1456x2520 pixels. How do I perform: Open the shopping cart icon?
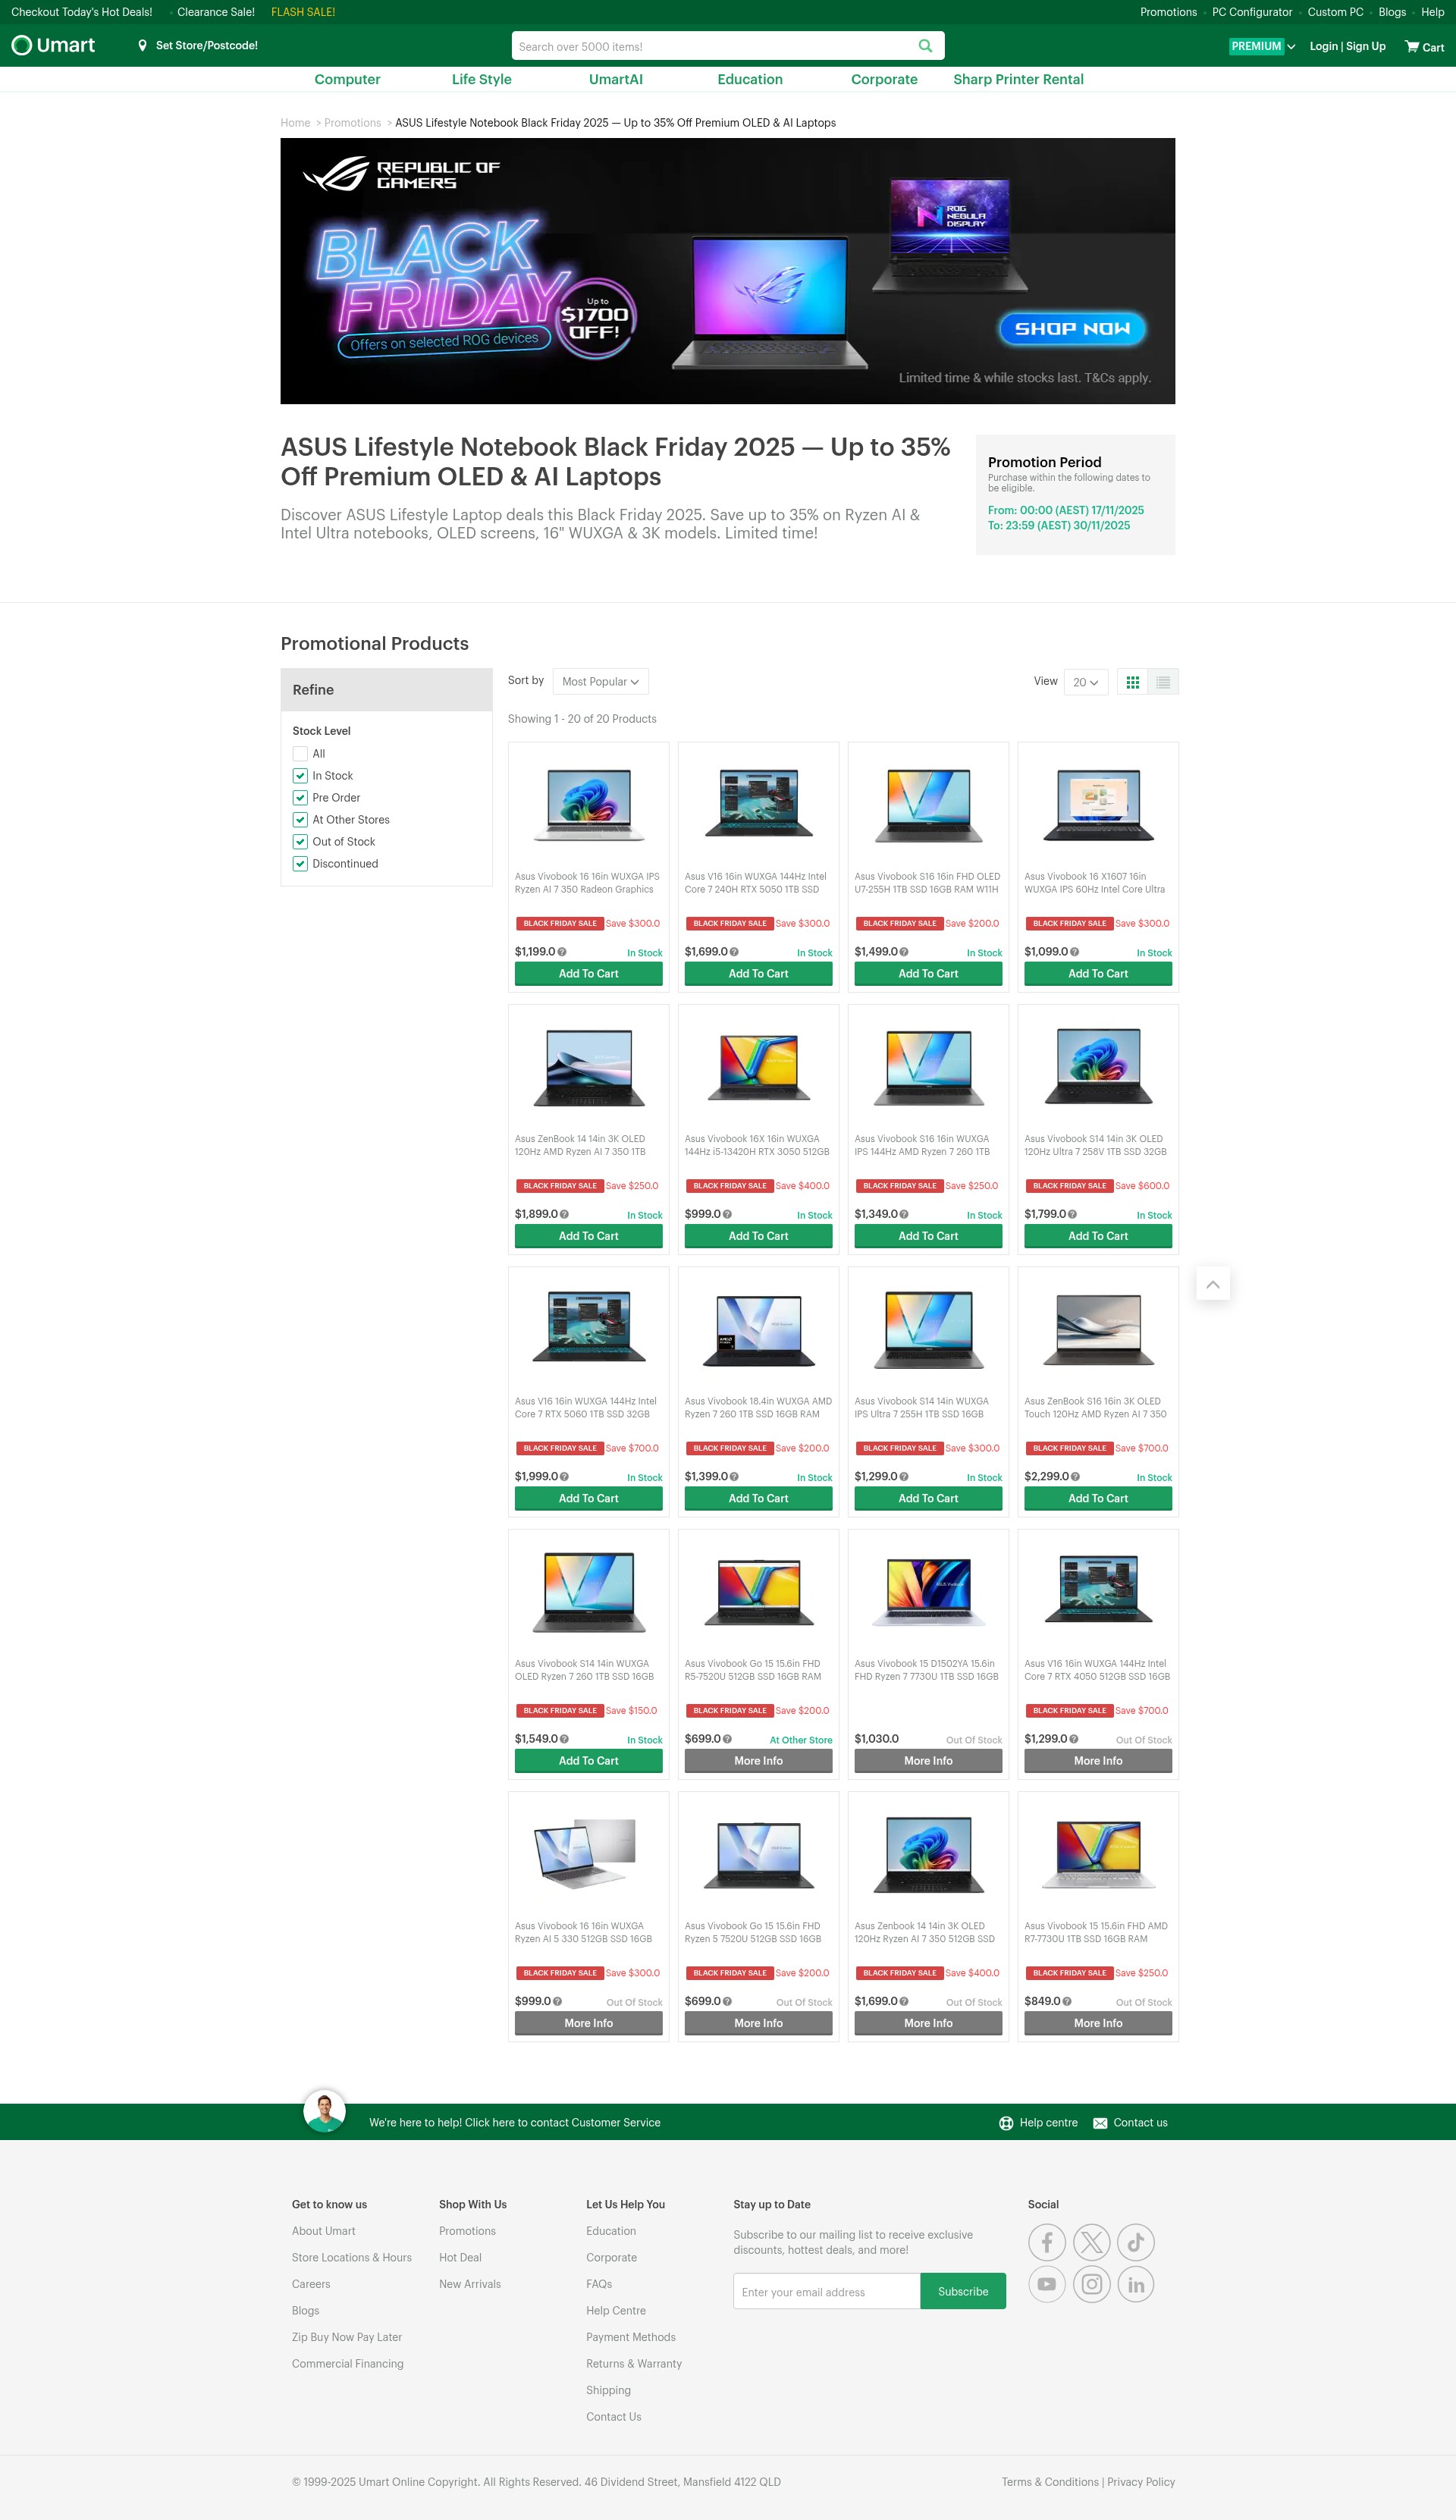(1411, 46)
